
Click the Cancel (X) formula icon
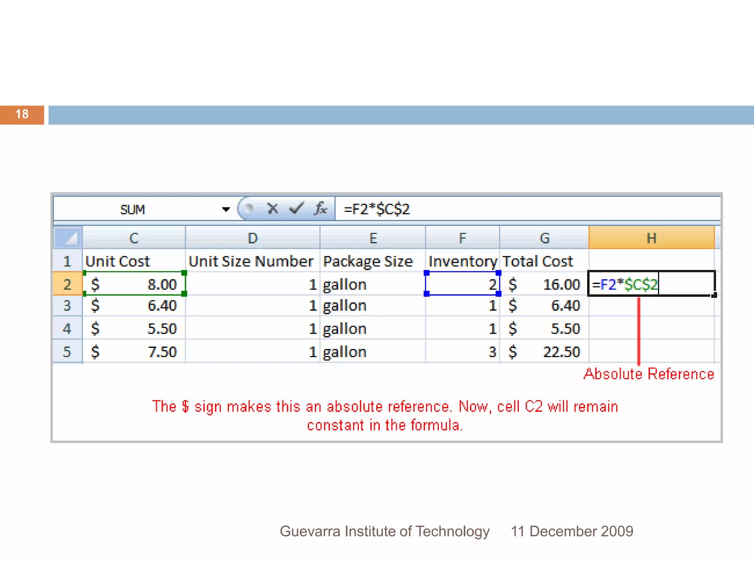272,209
